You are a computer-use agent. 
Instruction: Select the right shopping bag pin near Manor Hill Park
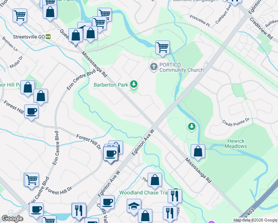41,96
